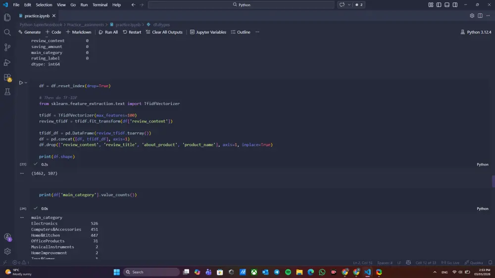Clear All Outputs in the notebook
Viewport: 495px width, 278px height.
(x=164, y=32)
